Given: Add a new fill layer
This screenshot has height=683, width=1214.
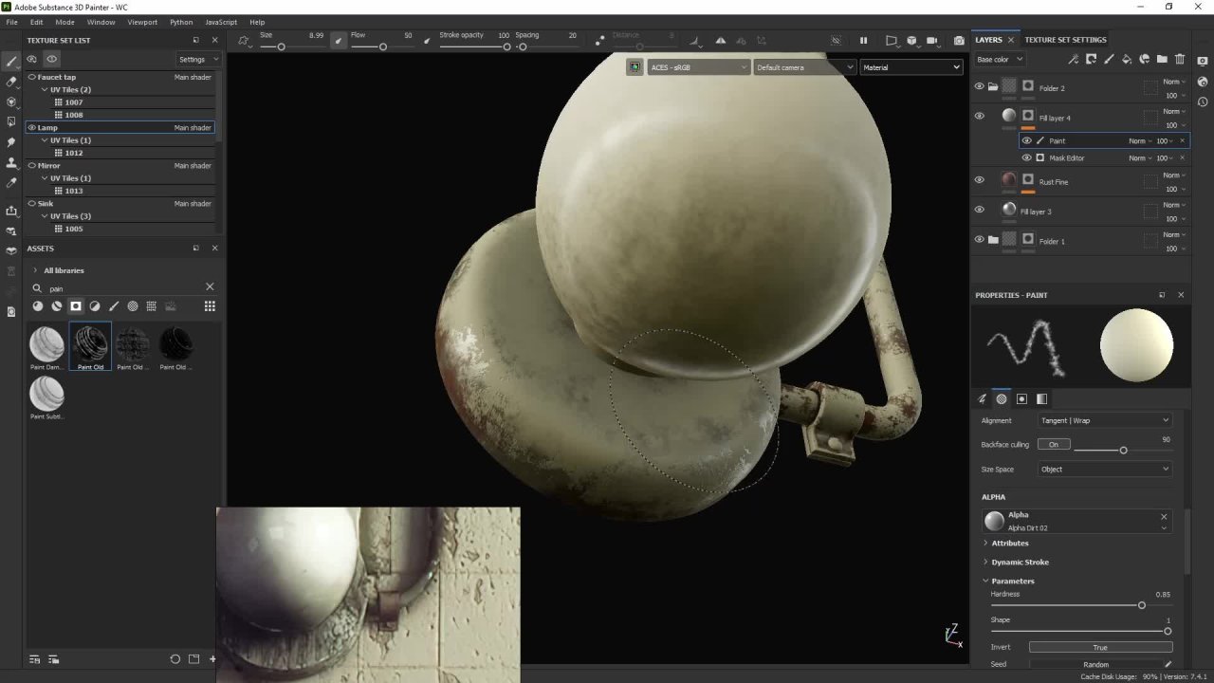Looking at the screenshot, I should click(x=1125, y=59).
